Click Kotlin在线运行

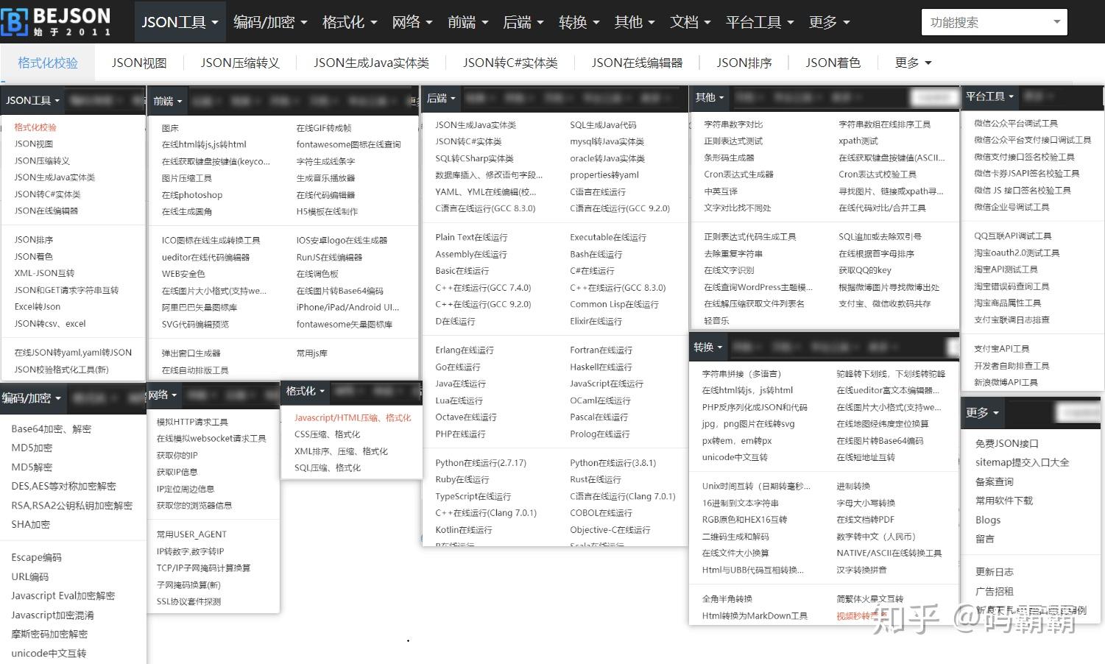[464, 530]
